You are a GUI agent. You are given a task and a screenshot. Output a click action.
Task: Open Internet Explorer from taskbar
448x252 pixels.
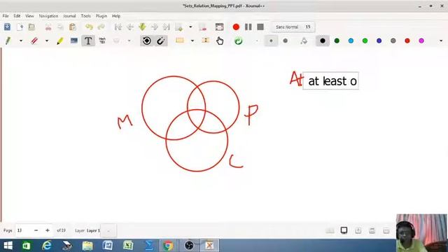point(47,246)
